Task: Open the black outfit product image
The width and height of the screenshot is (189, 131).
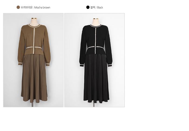Action: coord(94,60)
